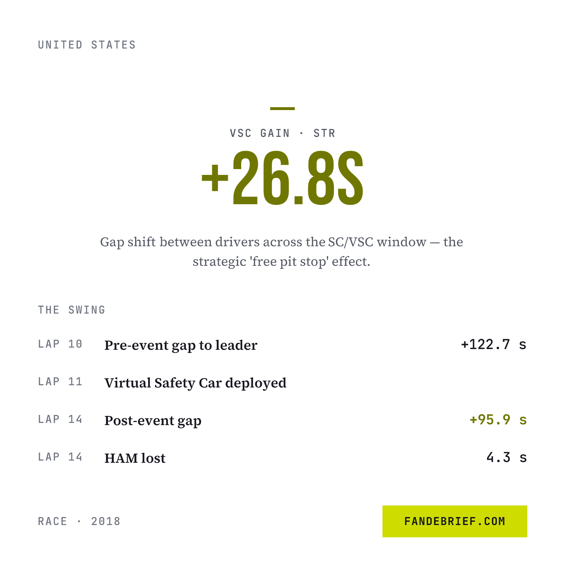Click THE SWING section heading
The height and width of the screenshot is (575, 565).
click(x=72, y=310)
